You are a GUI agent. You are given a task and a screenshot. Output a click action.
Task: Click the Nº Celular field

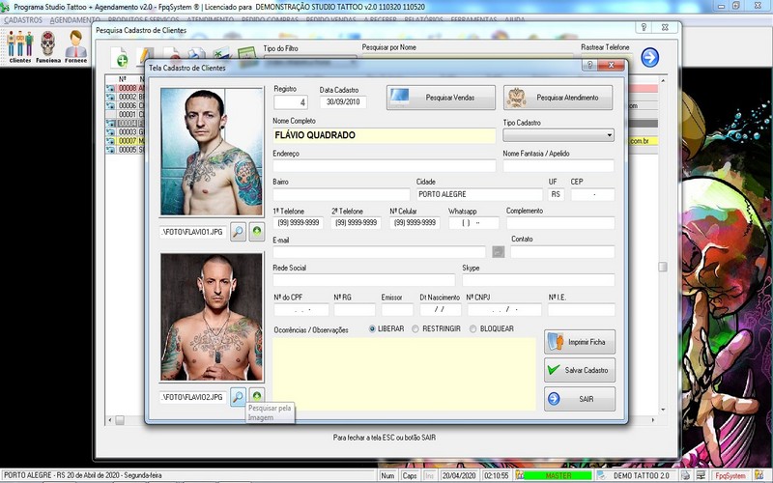pyautogui.click(x=415, y=223)
